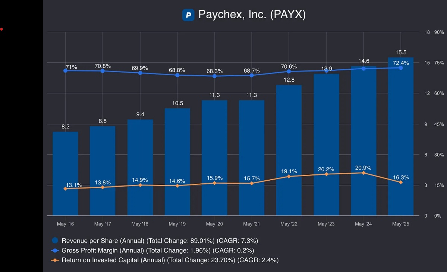
Task: Click the 8.2 revenue bar label
Action: 66,126
